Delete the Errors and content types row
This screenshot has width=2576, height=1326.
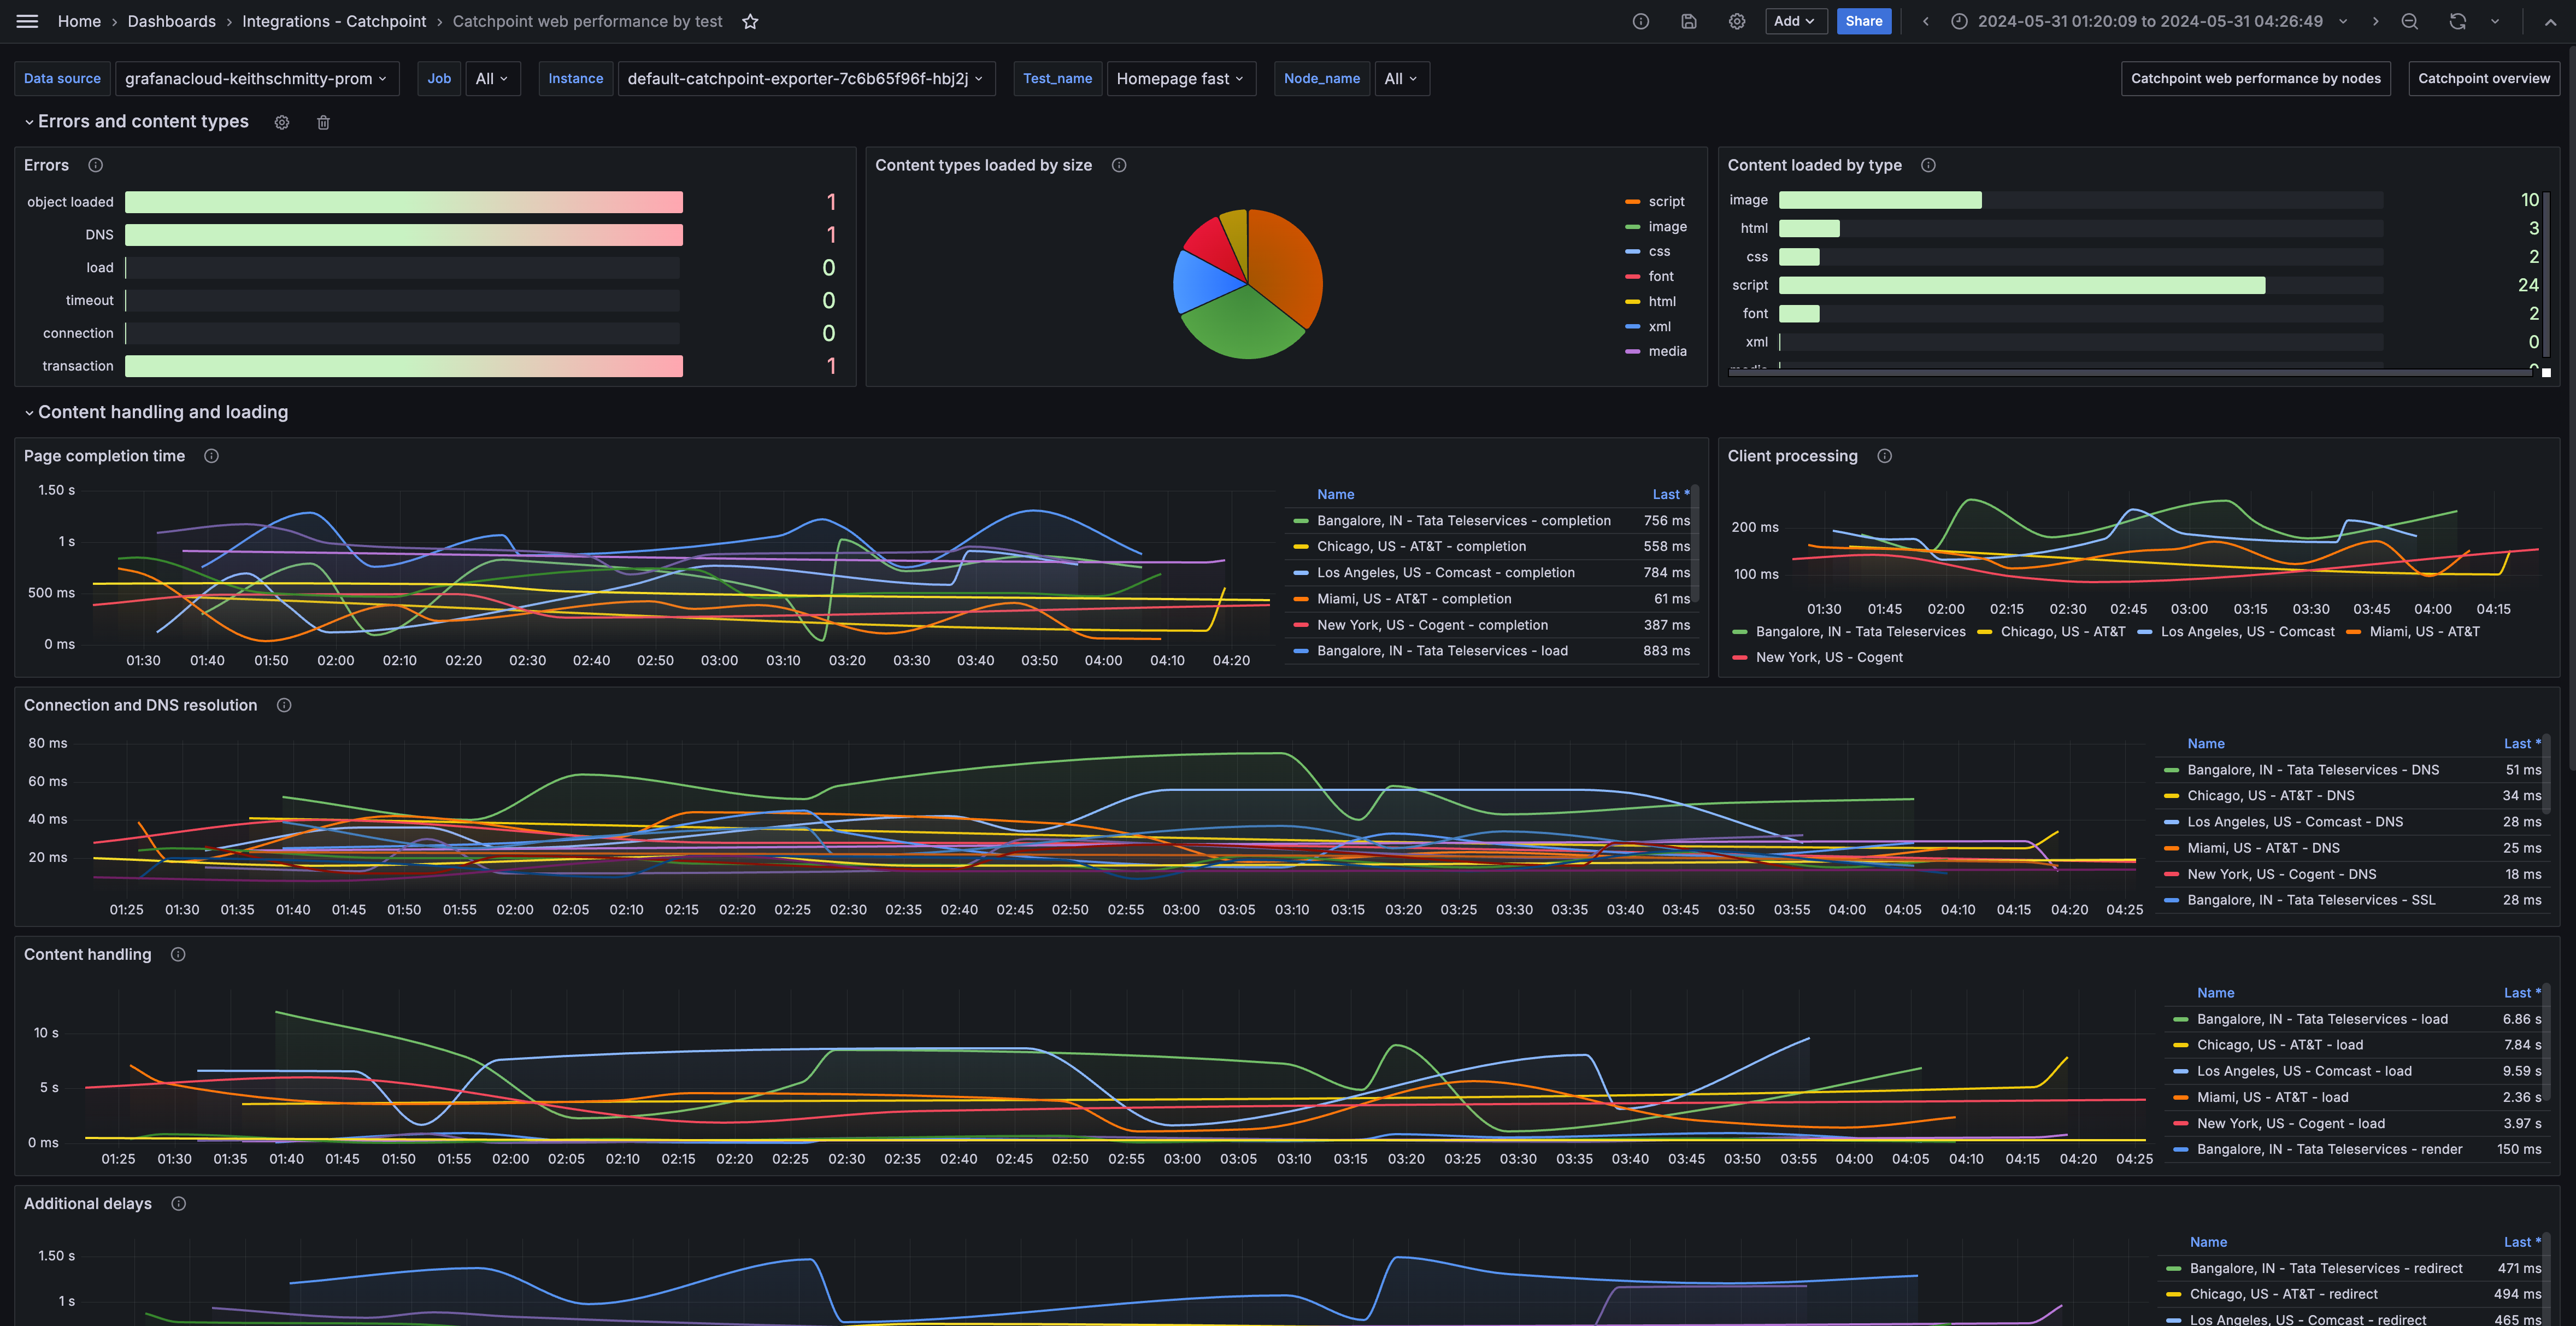(322, 122)
